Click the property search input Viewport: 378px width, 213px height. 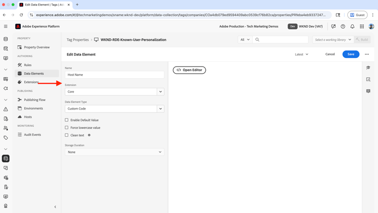tap(280, 39)
